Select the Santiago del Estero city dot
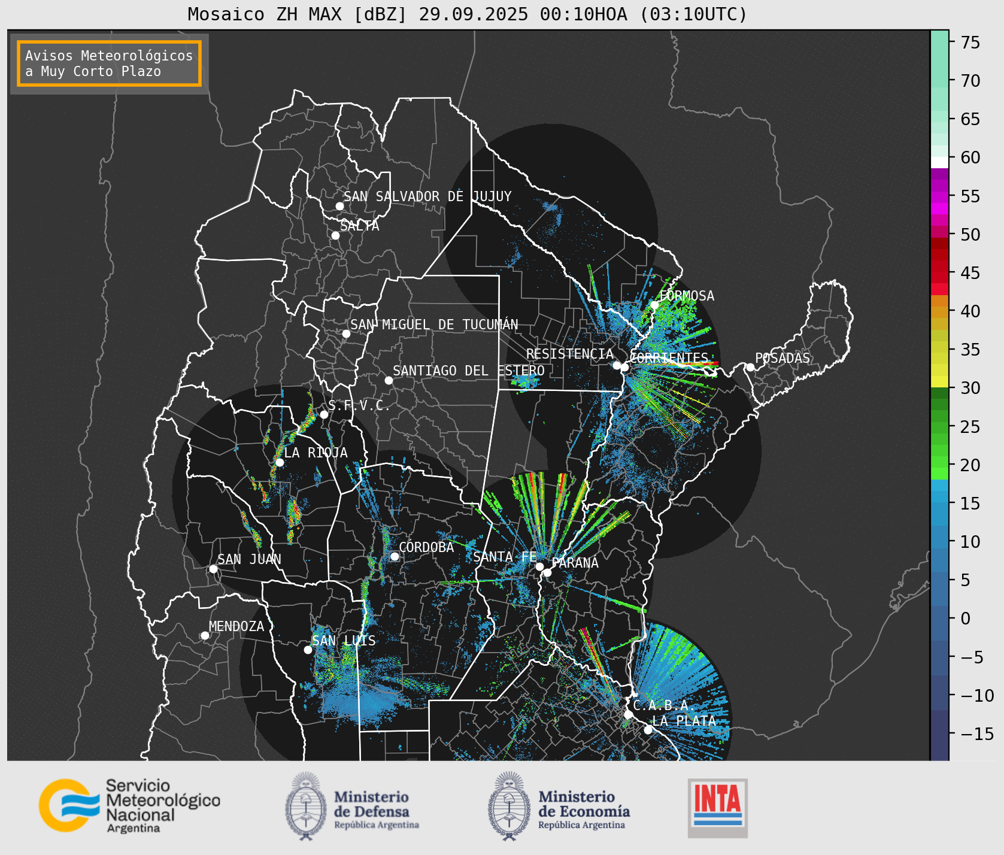 389,380
